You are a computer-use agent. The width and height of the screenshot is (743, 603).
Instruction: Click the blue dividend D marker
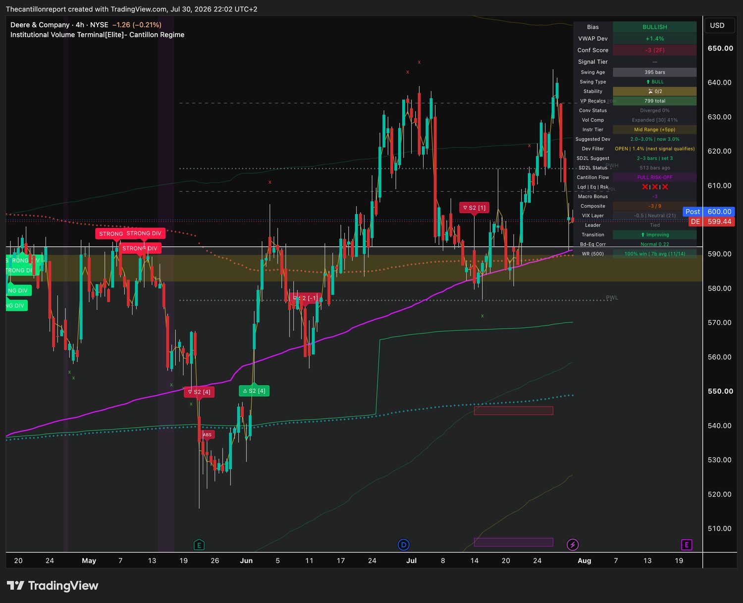404,545
